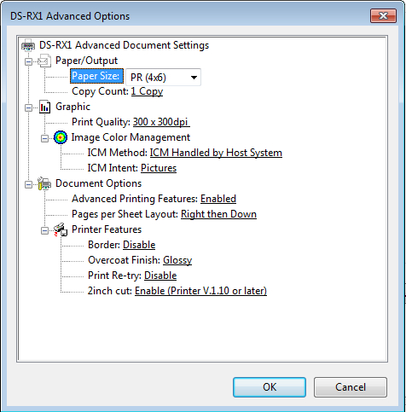
Task: Click the ICM Handled by Host System value
Action: (216, 153)
